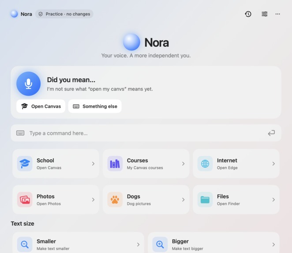292x253 pixels.
Task: Click the Smaller title text
Action: pyautogui.click(x=46, y=241)
